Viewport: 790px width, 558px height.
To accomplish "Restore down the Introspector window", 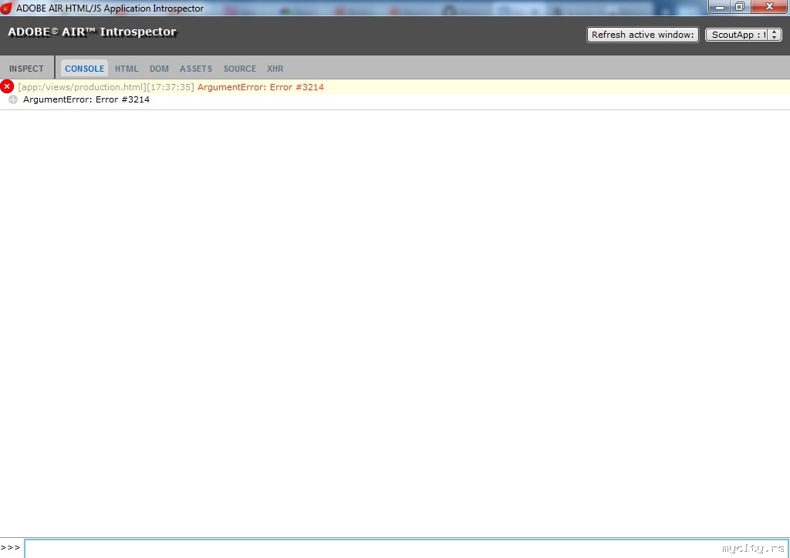I will click(x=740, y=6).
